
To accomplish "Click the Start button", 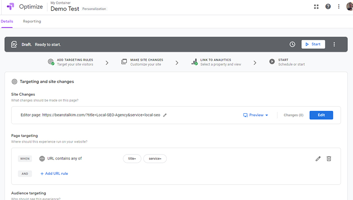I will (313, 44).
